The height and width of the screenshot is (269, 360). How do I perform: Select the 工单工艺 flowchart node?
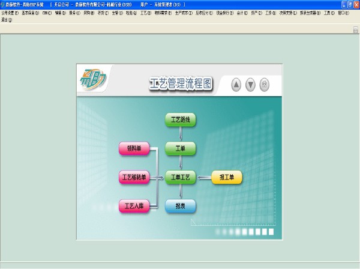click(181, 177)
